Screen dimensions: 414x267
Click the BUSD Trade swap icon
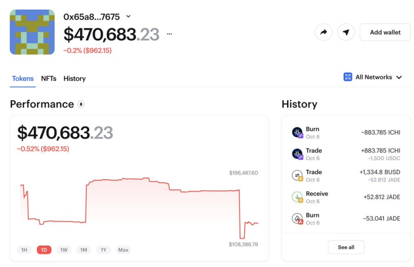pos(298,175)
